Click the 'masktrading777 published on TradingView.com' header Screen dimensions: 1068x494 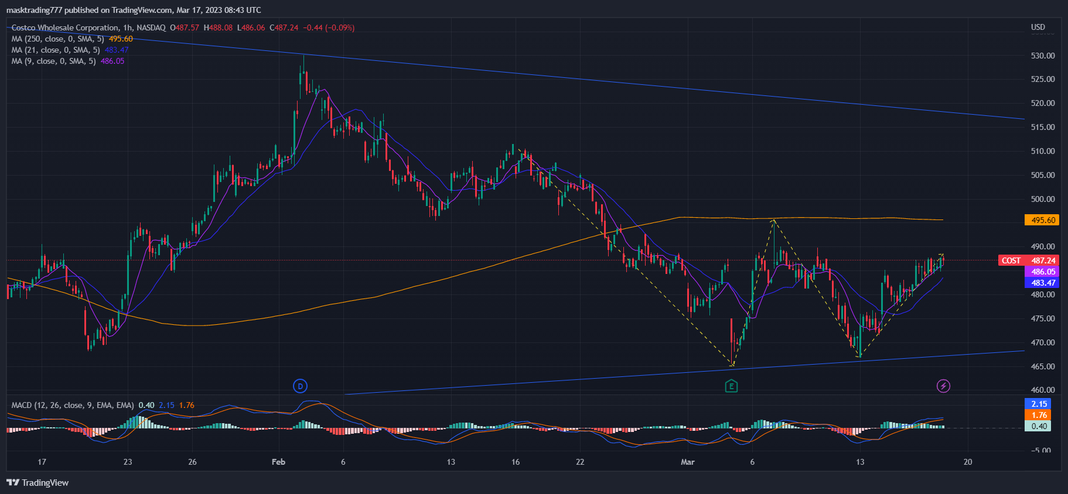(x=134, y=10)
